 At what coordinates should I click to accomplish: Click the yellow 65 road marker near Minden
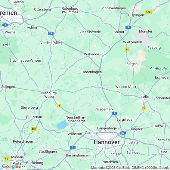[x=6, y=159]
